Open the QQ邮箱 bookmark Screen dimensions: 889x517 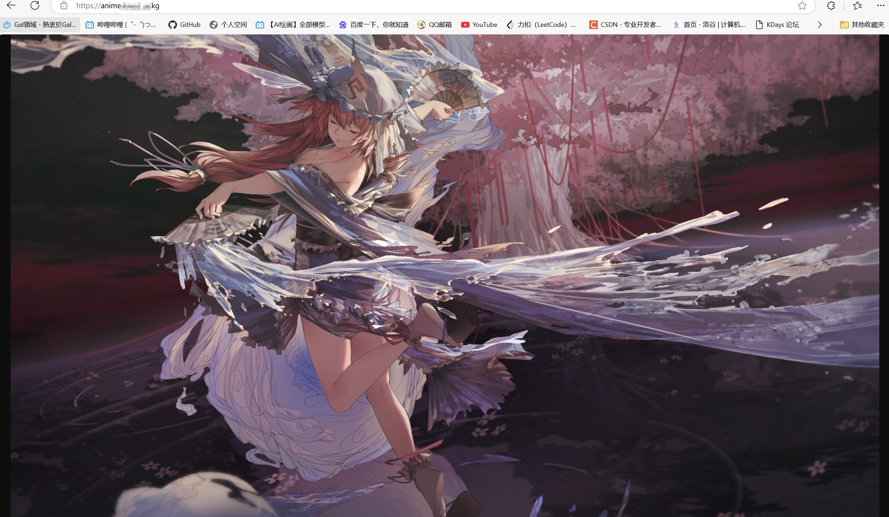pos(434,24)
